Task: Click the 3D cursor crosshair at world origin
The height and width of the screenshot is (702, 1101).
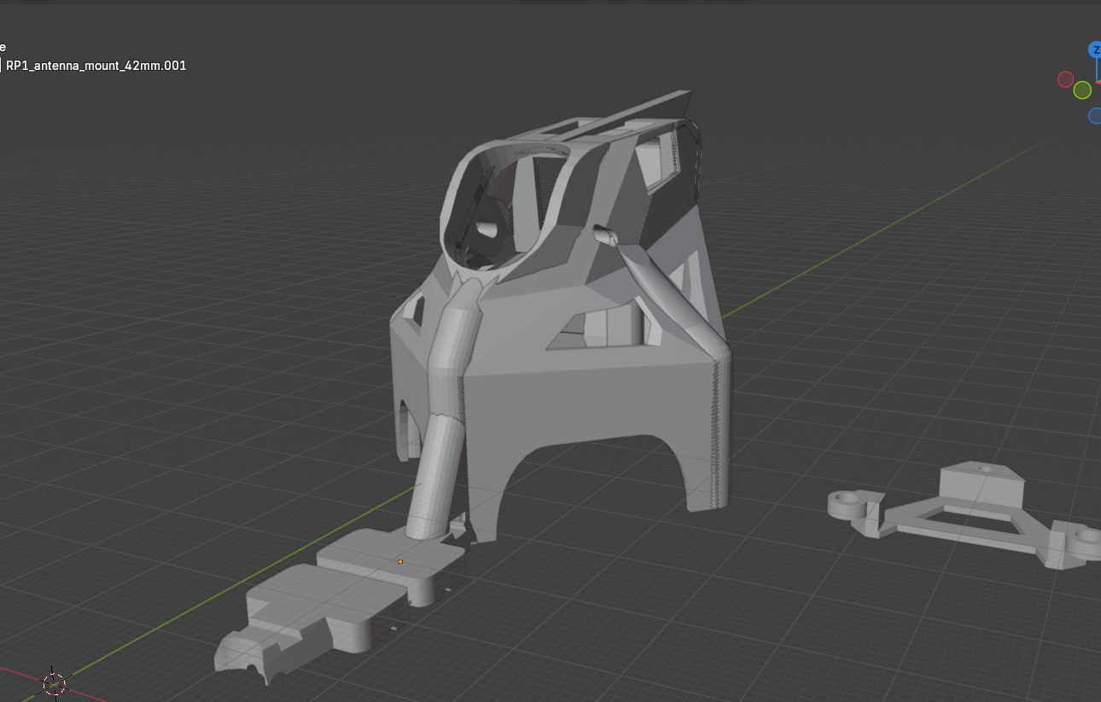Action: pos(55,682)
